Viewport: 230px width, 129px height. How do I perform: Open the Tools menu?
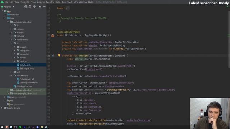click(70, 2)
